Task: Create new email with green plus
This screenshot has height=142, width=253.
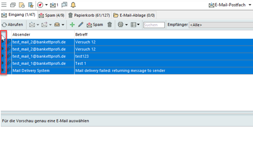Action: tap(72, 25)
